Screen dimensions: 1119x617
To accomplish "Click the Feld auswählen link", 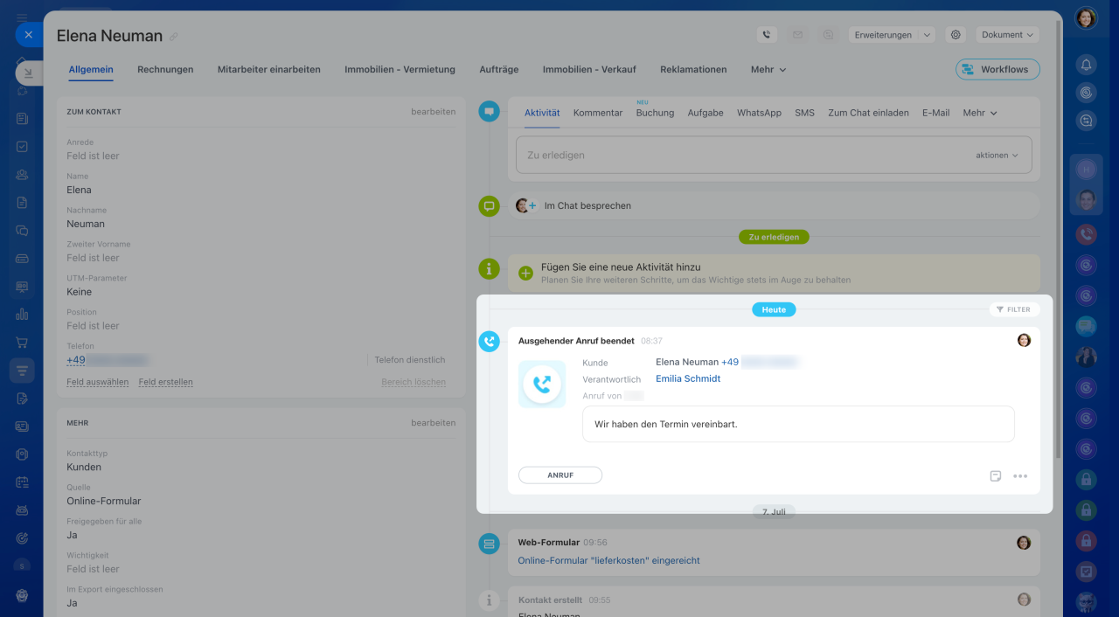I will click(x=98, y=382).
